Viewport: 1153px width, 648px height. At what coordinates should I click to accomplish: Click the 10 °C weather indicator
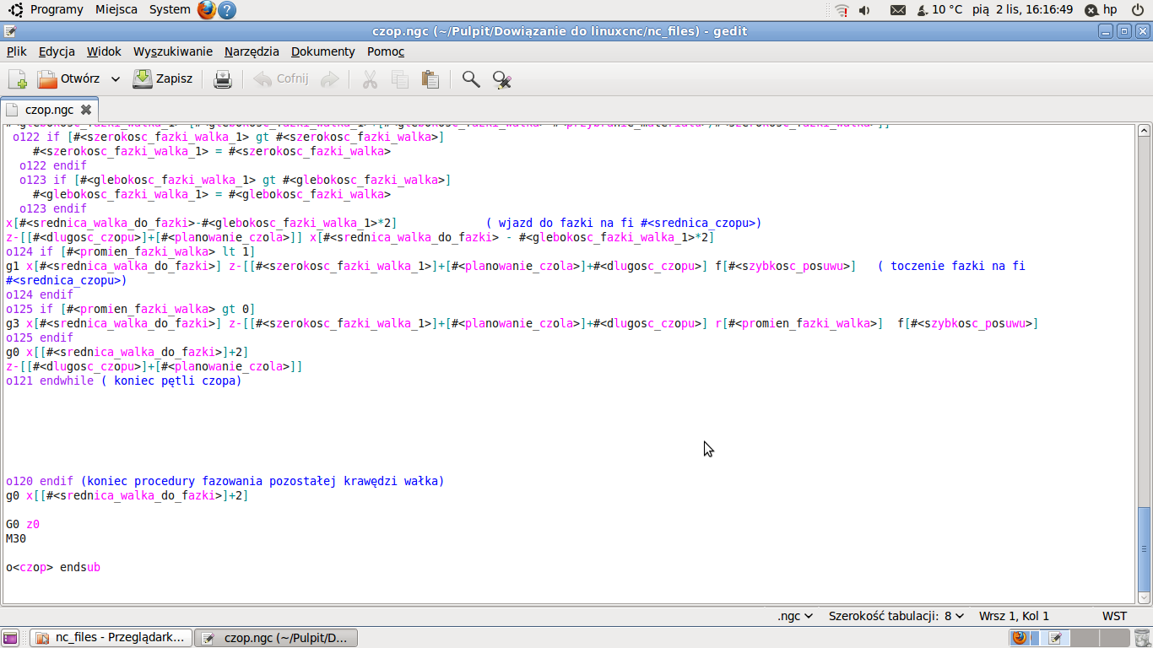939,9
